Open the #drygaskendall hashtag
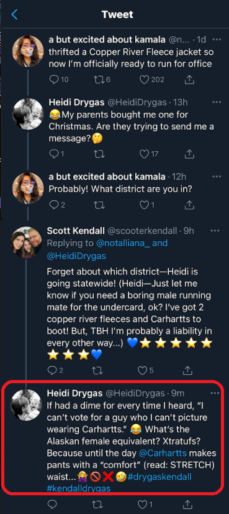The width and height of the screenshot is (229, 514). pos(159,477)
